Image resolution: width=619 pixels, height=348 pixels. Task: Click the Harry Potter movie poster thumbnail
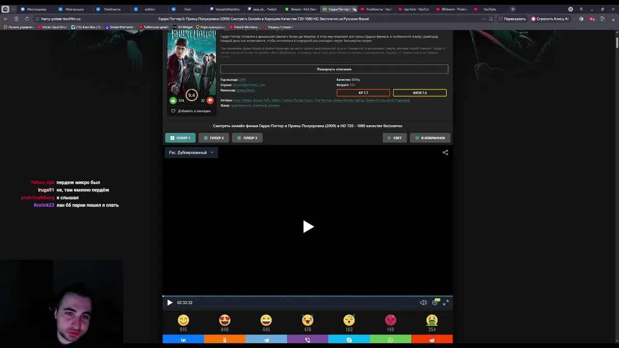[x=192, y=62]
